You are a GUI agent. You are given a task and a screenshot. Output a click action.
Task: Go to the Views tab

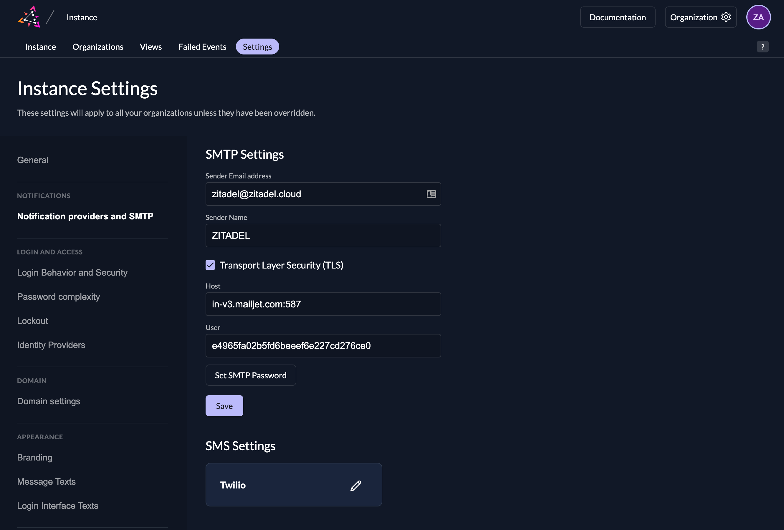point(151,47)
